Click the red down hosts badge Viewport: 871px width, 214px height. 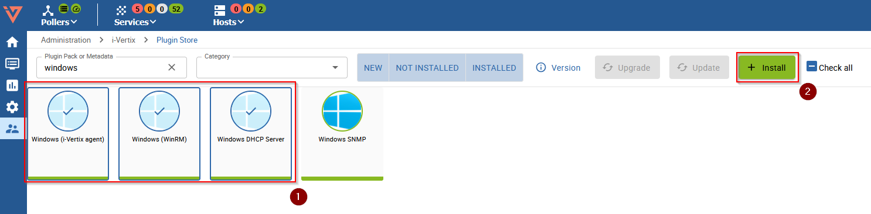point(236,9)
